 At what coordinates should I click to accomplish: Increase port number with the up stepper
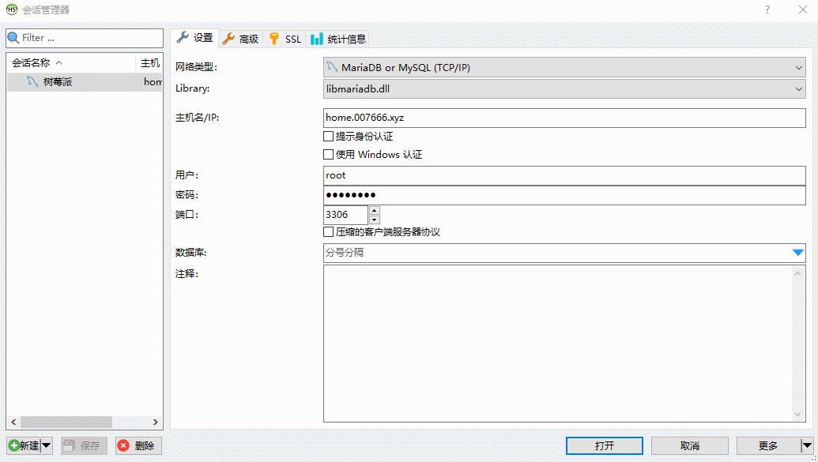[x=374, y=210]
